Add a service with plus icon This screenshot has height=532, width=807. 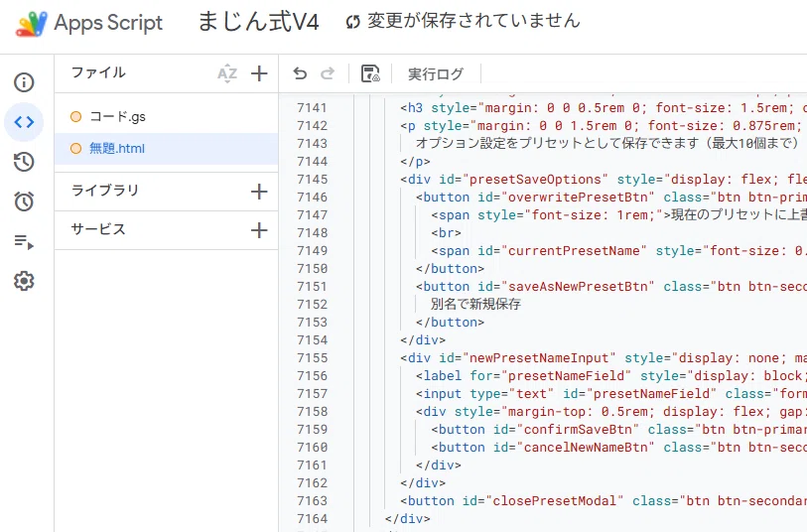click(259, 230)
